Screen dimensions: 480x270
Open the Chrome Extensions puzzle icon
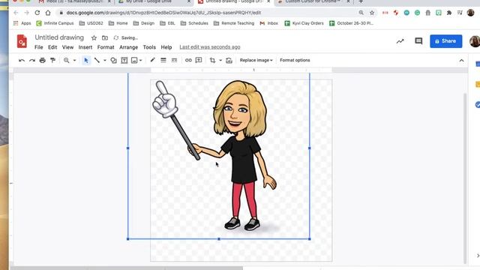point(449,13)
